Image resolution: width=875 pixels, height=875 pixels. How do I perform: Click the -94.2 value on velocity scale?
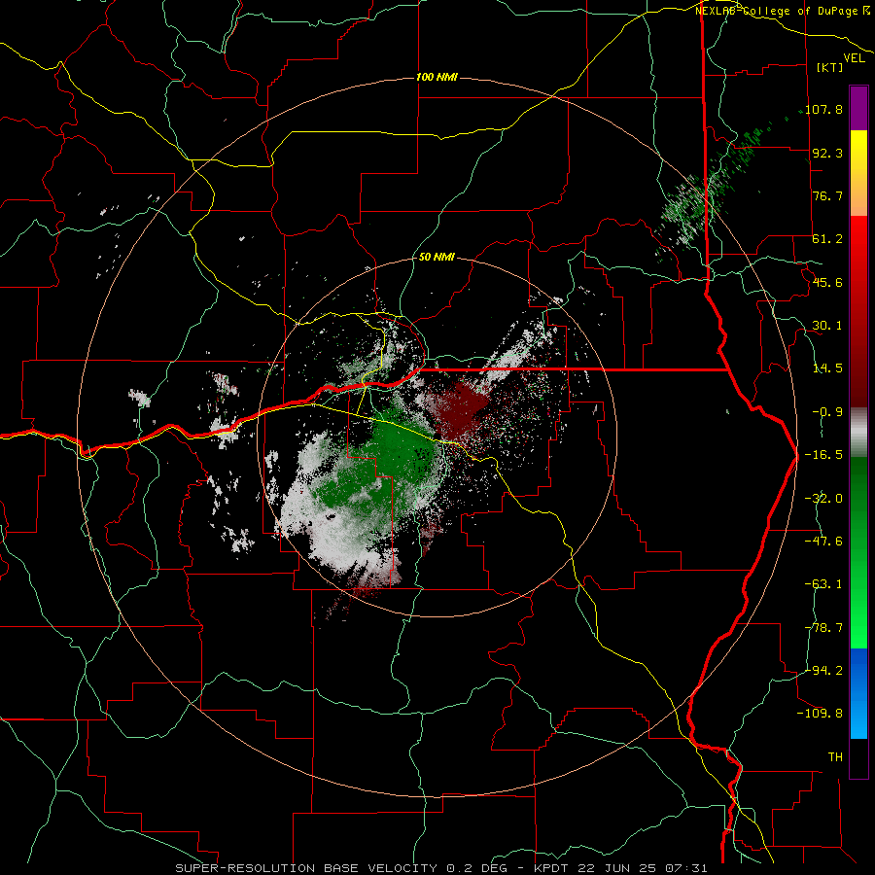[823, 670]
